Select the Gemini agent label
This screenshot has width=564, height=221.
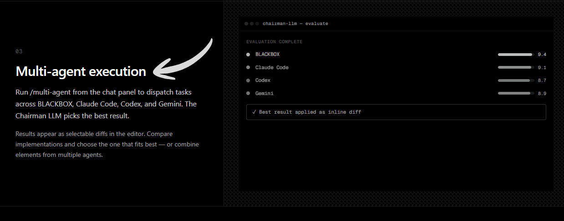(x=264, y=93)
